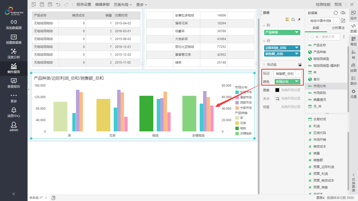
Task: Click the 报告设置 button
Action: click(x=84, y=4)
